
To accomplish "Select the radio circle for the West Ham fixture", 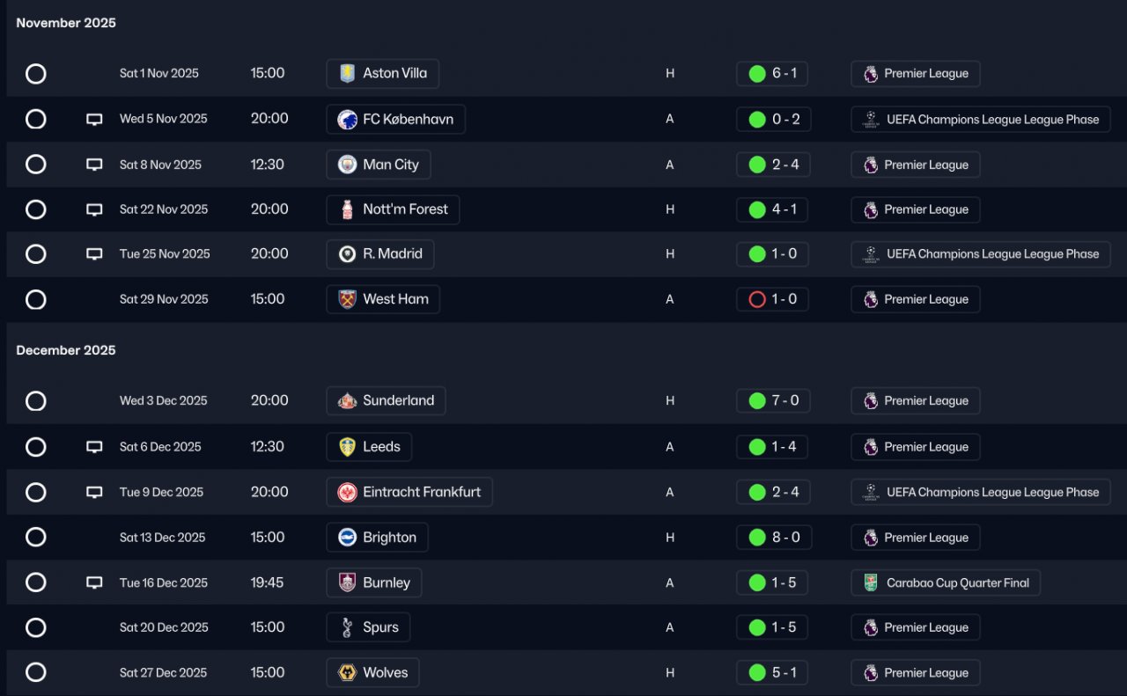I will pyautogui.click(x=36, y=300).
